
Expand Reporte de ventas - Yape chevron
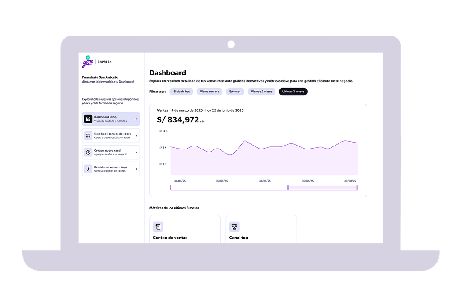136,169
